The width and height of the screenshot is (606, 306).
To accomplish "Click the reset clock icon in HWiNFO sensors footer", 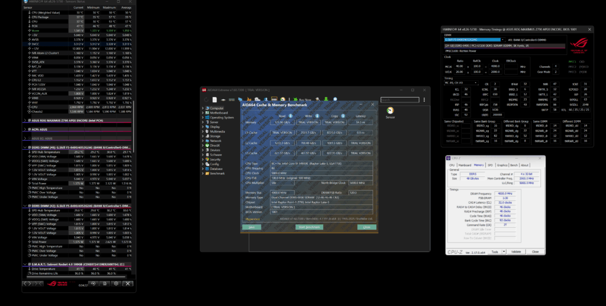I will tap(93, 283).
